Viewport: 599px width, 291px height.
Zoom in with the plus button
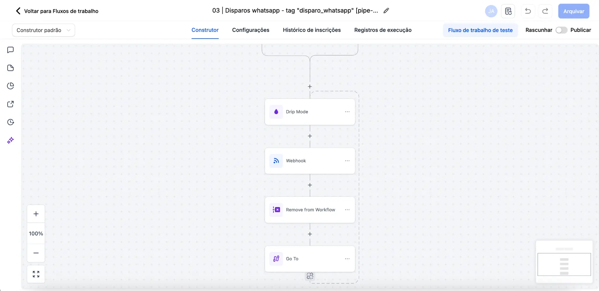[36, 214]
